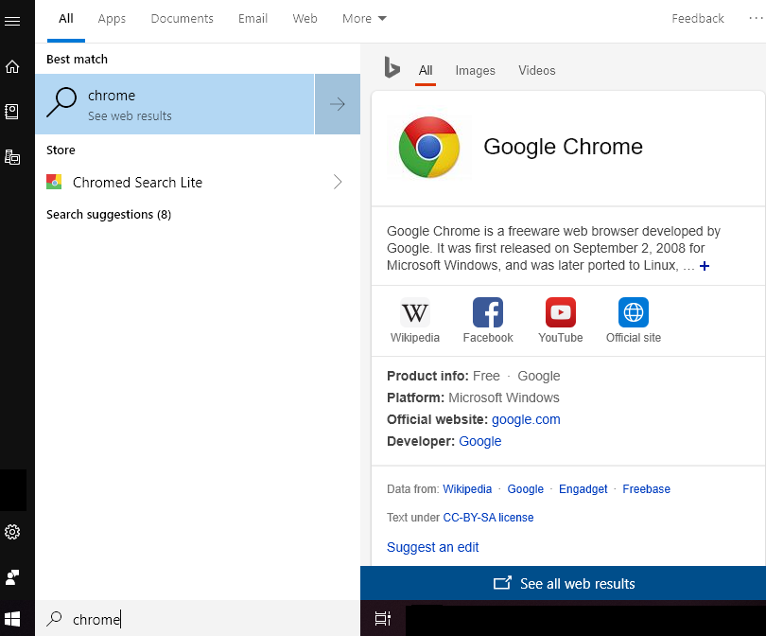Screen dimensions: 766x636
Task: Expand chrome best match with arrow
Action: click(x=337, y=104)
